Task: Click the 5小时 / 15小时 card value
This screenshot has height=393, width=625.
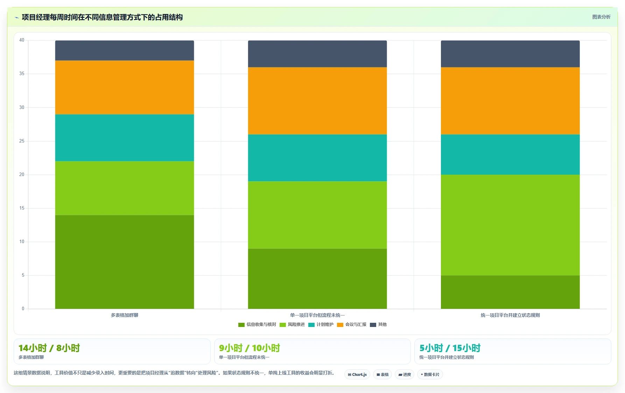Action: pos(450,348)
